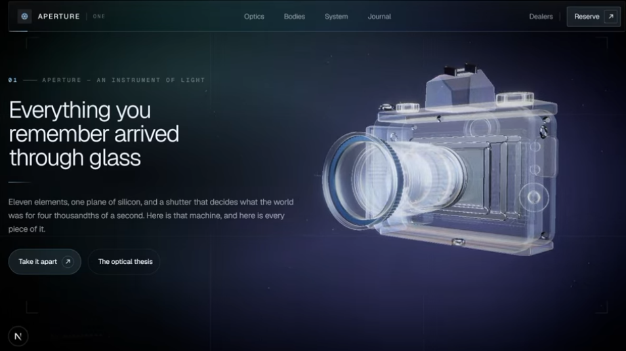Viewport: 626px width, 351px height.
Task: Click the headline Everything you remember arrived
Action: coord(93,122)
